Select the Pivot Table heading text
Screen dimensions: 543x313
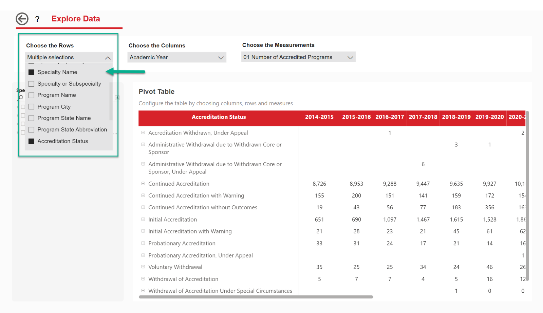click(156, 91)
